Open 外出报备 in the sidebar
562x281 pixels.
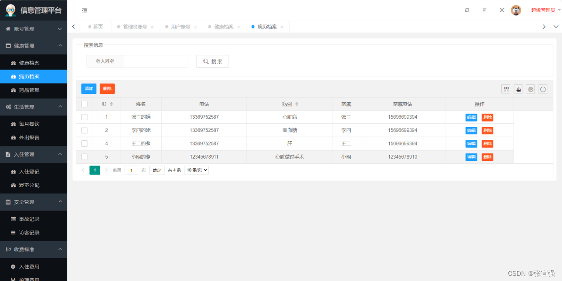pos(34,137)
